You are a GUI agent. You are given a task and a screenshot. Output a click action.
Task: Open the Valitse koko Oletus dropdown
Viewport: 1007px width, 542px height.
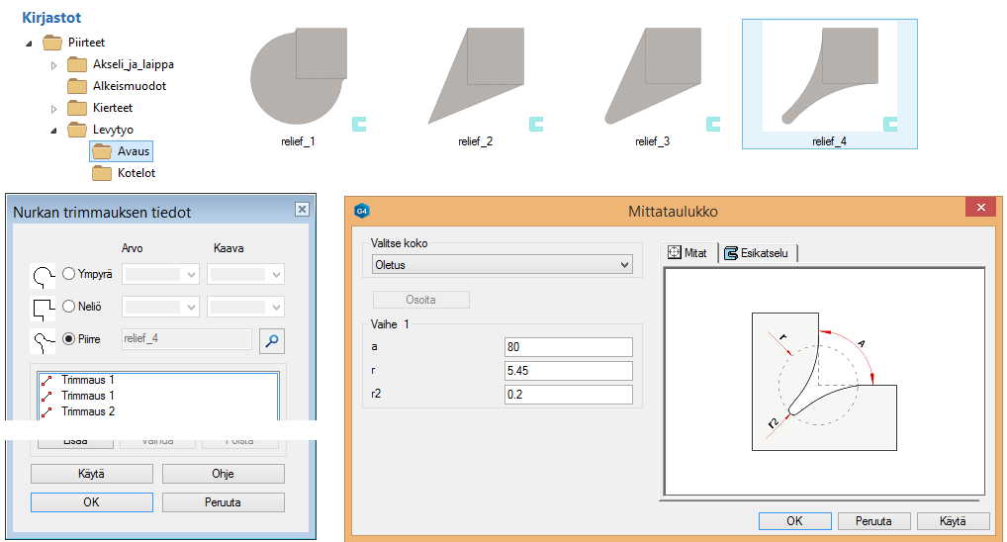[x=501, y=265]
